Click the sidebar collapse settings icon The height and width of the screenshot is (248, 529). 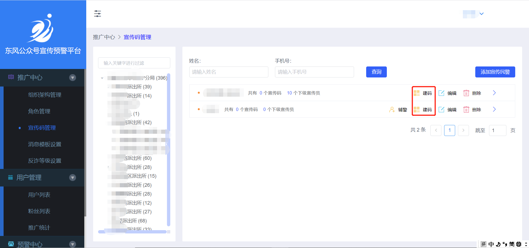pyautogui.click(x=98, y=14)
